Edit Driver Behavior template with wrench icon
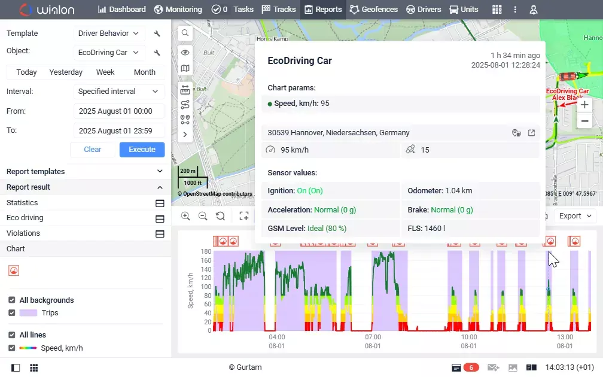Screen dimensions: 603x377 (x=157, y=34)
